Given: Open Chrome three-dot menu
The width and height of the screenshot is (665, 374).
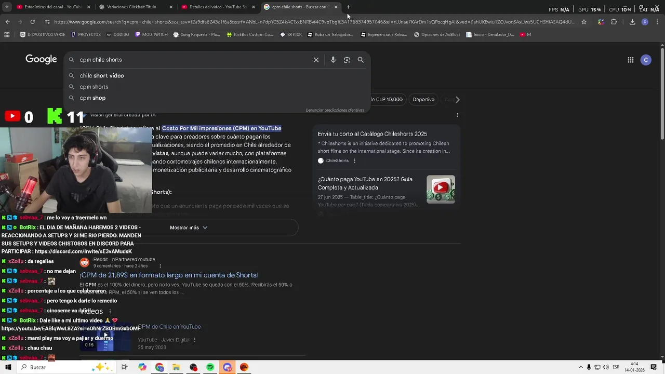Looking at the screenshot, I should pyautogui.click(x=657, y=22).
